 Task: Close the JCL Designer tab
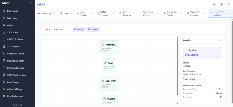pos(134,13)
